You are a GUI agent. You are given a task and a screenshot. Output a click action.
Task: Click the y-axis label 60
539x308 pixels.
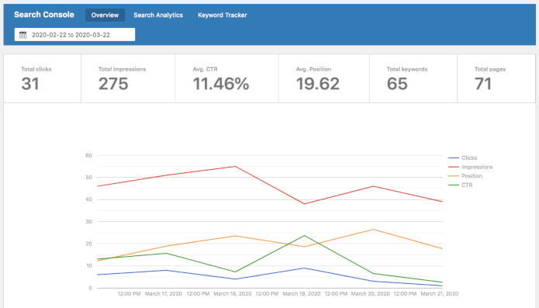click(88, 155)
